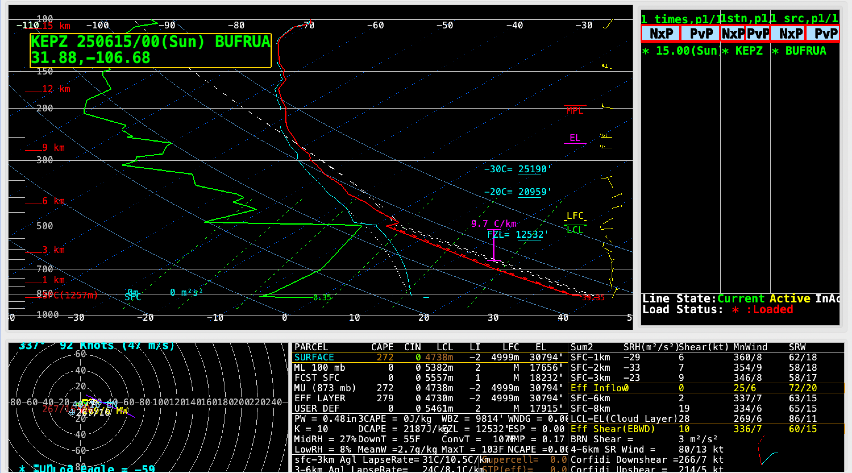The width and height of the screenshot is (852, 473).
Task: Click the SFC-3km row in Sum2 table
Action: tap(706, 378)
